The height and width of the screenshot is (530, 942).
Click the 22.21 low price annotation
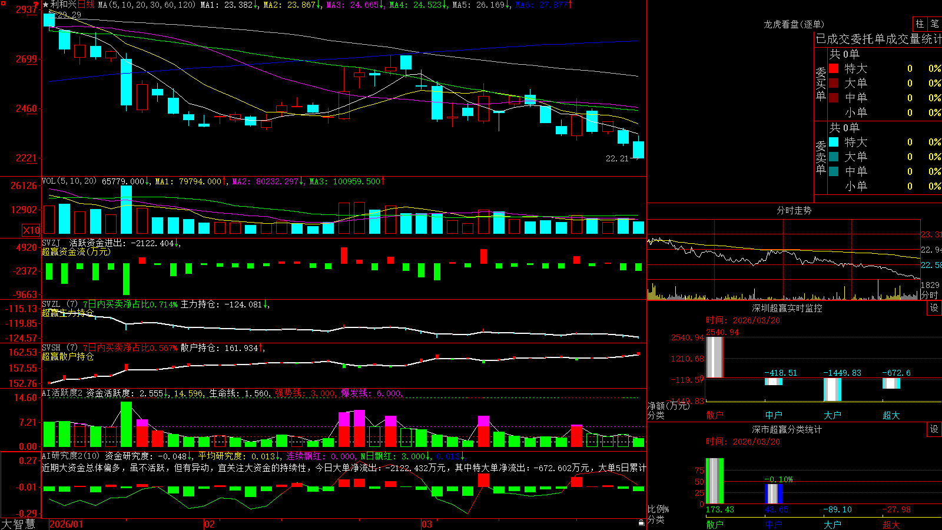[x=617, y=158]
